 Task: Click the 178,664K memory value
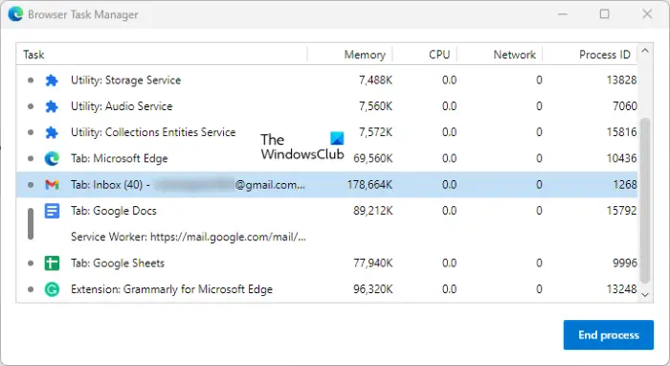pos(370,185)
